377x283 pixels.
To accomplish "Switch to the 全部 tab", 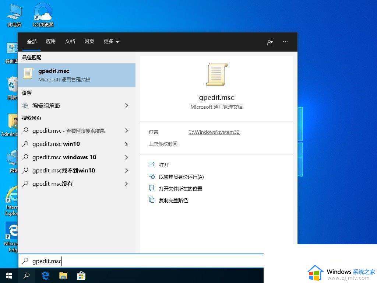I will pos(32,41).
